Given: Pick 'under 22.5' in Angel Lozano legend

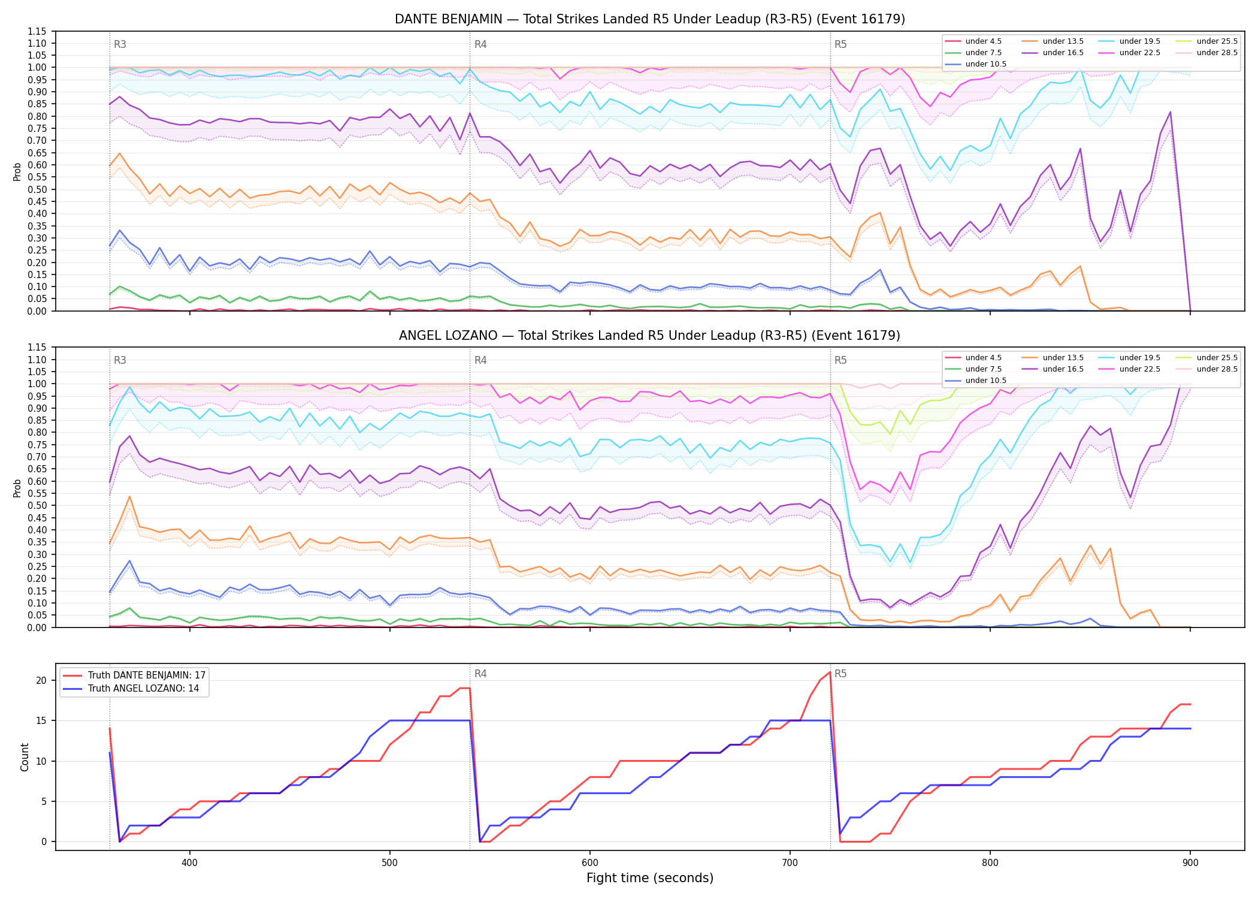Looking at the screenshot, I should click(1129, 369).
